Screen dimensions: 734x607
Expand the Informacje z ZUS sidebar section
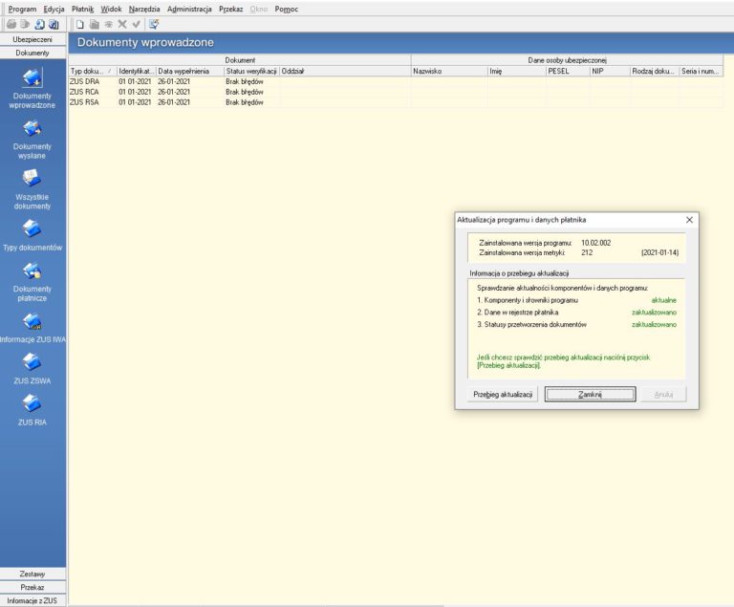point(32,600)
